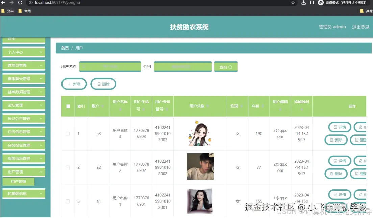This screenshot has height=218, width=373.
Task: Click the browser forward arrow
Action: point(11,3)
